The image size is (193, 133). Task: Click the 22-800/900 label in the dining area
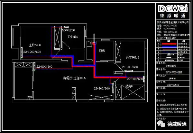tap(102, 88)
